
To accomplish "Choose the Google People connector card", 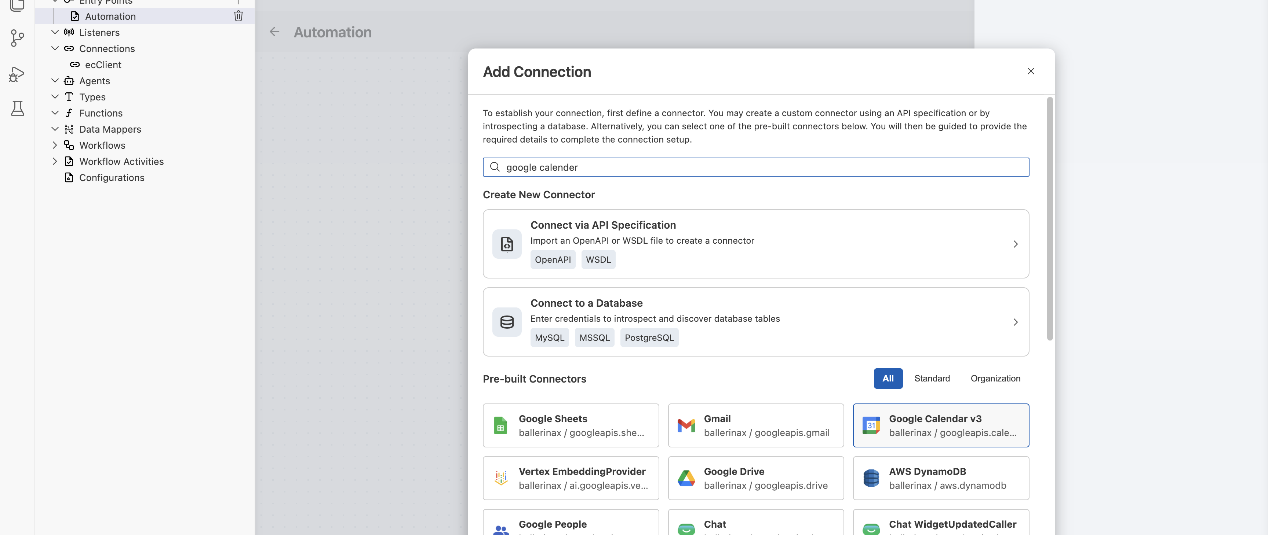I will (x=571, y=522).
